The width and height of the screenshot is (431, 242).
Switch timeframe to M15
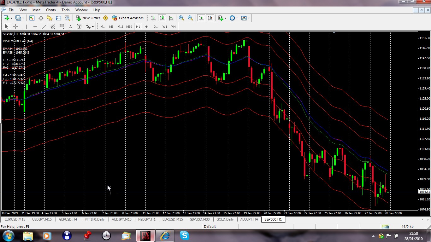120,26
